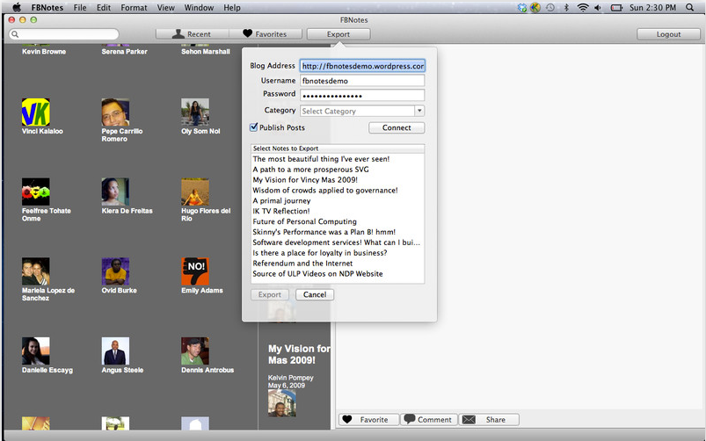Check the Wi-Fi status icon
The image size is (706, 441).
(583, 7)
